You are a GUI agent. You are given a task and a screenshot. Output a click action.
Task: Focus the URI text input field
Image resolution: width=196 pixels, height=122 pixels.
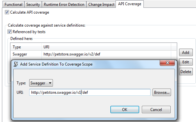(90, 92)
